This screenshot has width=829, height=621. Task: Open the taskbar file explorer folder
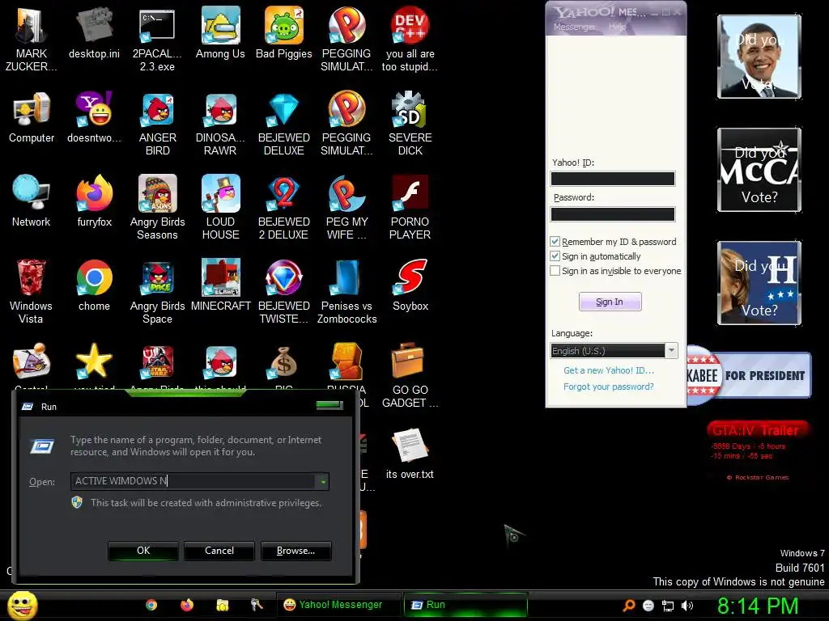pos(222,605)
